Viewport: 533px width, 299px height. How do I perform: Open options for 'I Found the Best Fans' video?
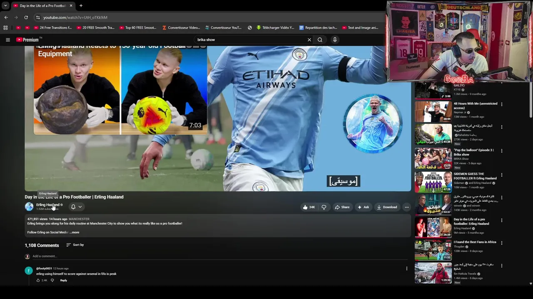502,243
